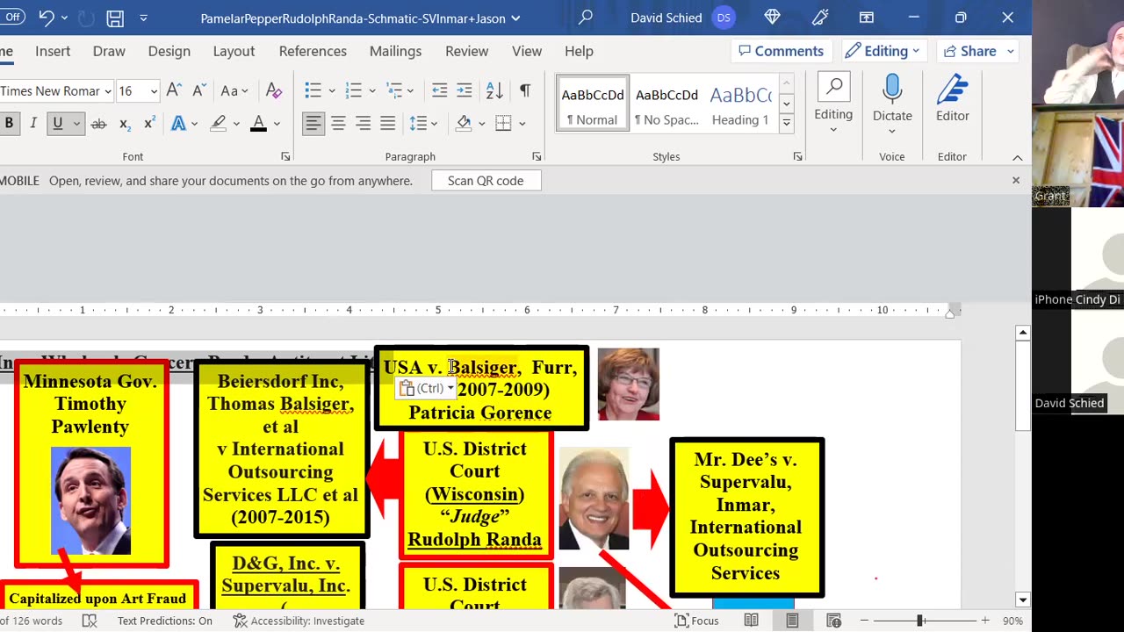1124x632 pixels.
Task: Expand the Styles gallery
Action: coord(787,124)
